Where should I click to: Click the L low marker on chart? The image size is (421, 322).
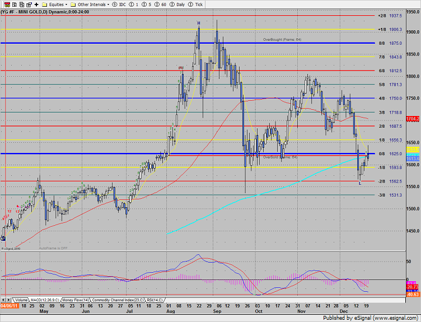(360, 184)
